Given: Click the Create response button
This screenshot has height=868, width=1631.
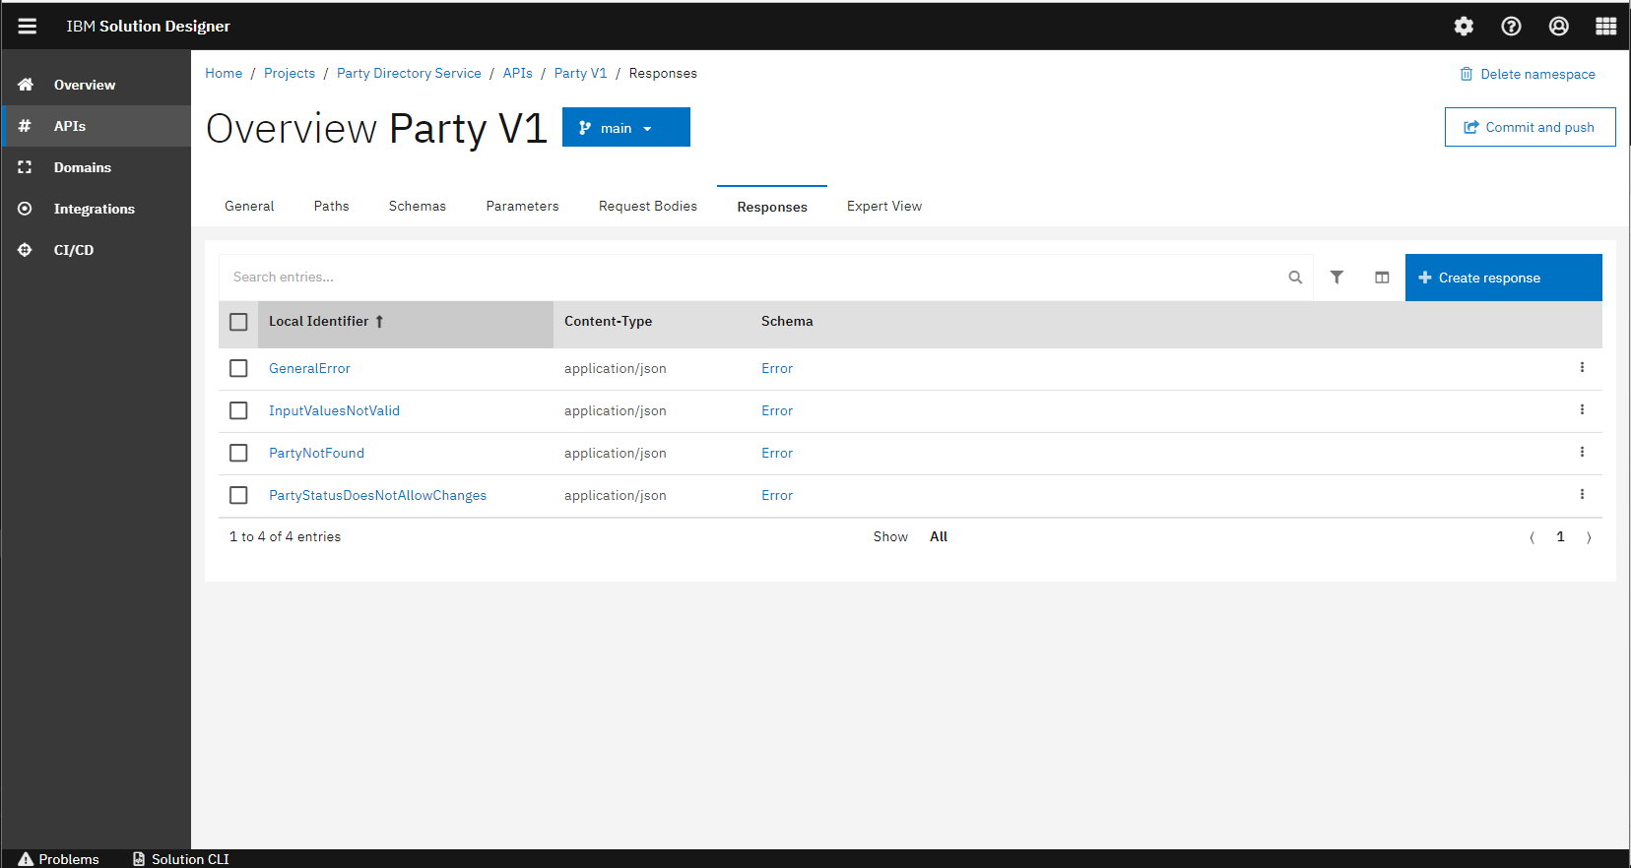Looking at the screenshot, I should [x=1503, y=278].
